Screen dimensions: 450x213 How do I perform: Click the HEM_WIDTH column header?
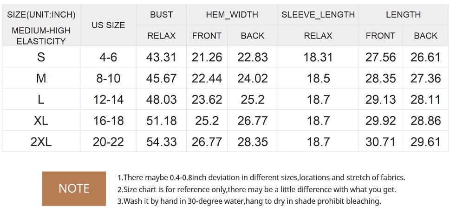232,15
